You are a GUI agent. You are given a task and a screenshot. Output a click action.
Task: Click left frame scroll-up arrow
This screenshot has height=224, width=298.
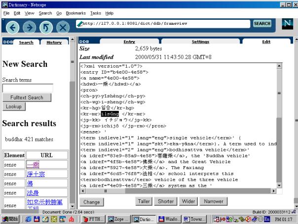click(73, 40)
